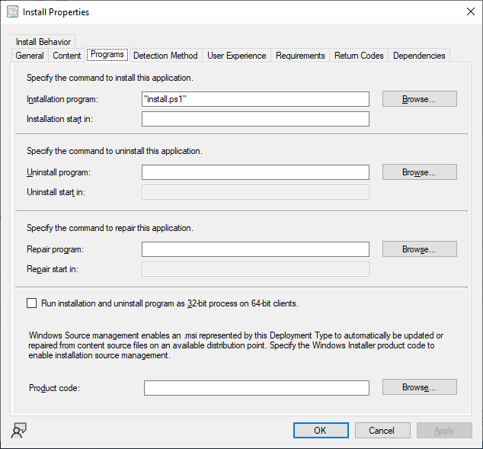This screenshot has width=483, height=449.
Task: Switch to the Content tab
Action: click(x=67, y=56)
